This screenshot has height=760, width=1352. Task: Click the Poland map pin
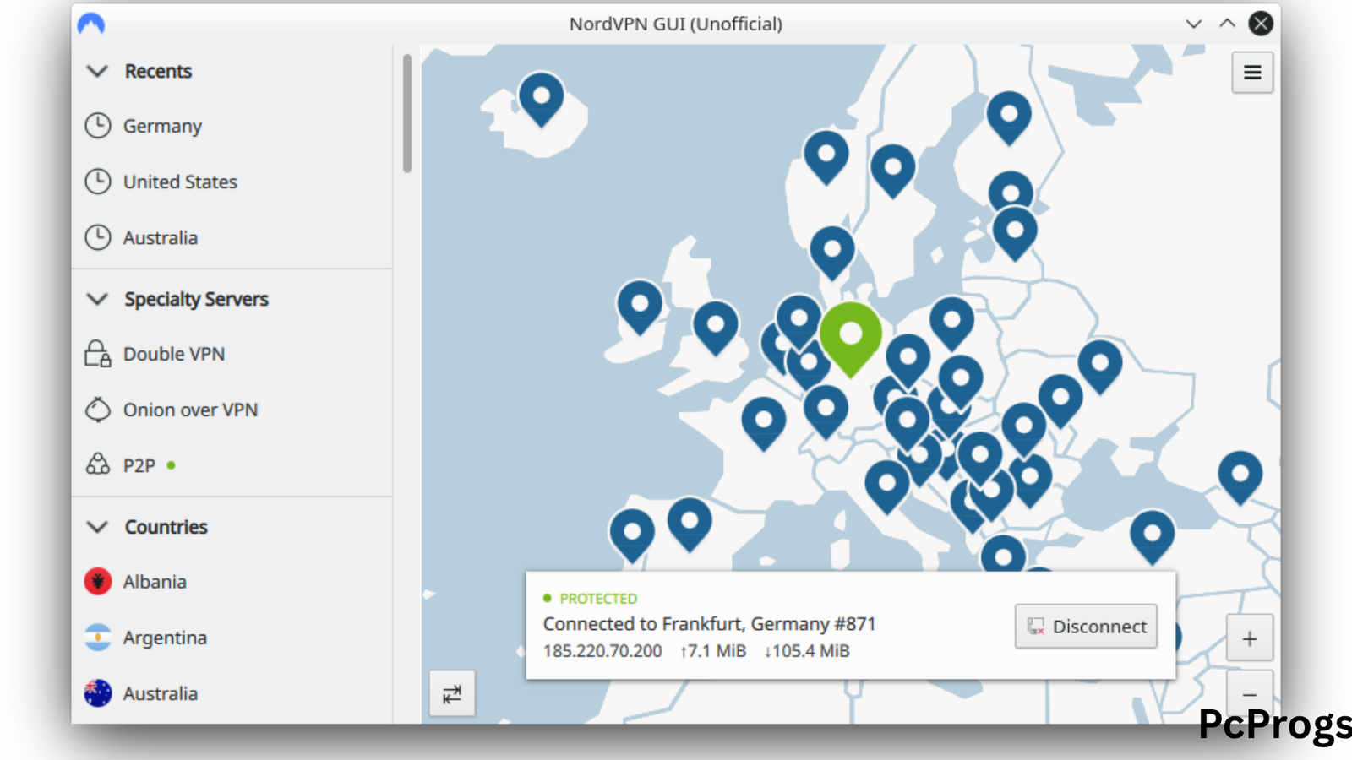tap(952, 323)
